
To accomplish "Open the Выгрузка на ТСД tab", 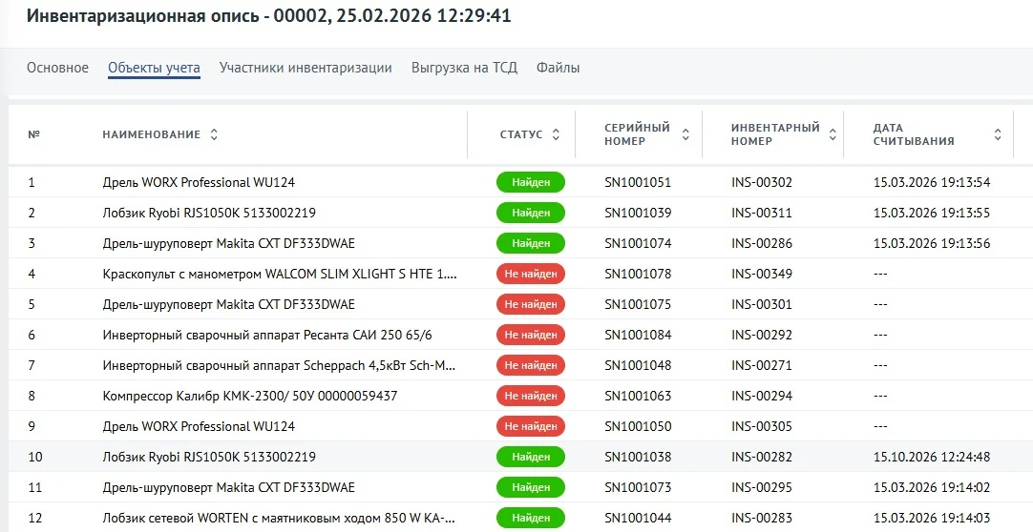I will pyautogui.click(x=464, y=68).
